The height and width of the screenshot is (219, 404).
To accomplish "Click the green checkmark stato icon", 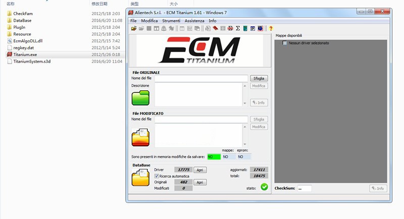I will point(264,187).
